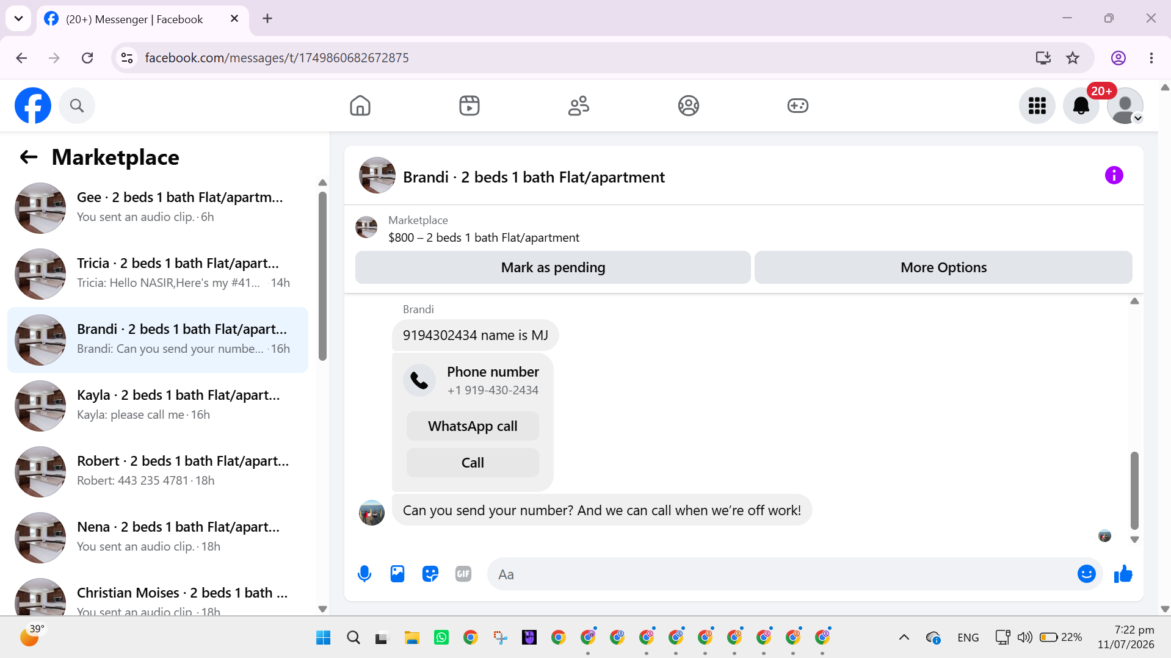
Task: Click the message '9194302434 name is MJ'
Action: tap(476, 336)
